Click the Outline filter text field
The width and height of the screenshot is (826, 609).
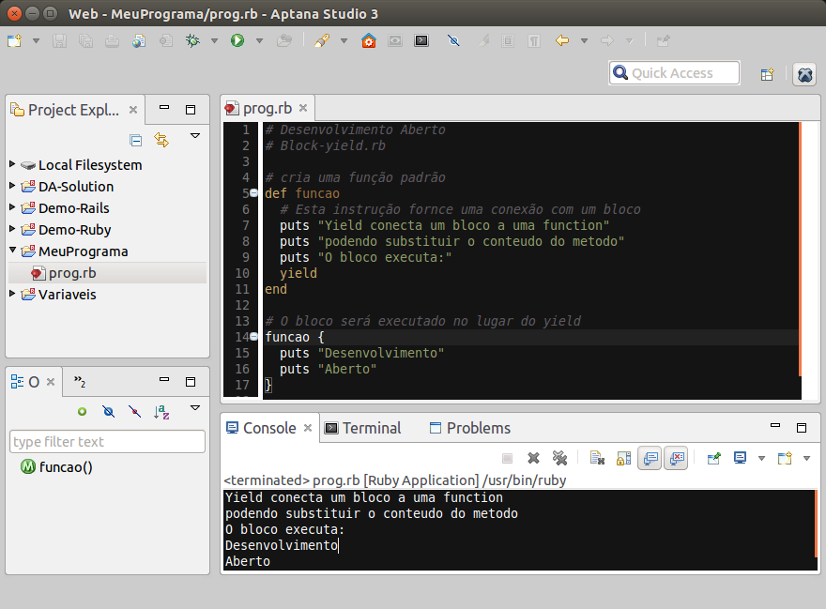[x=107, y=442]
